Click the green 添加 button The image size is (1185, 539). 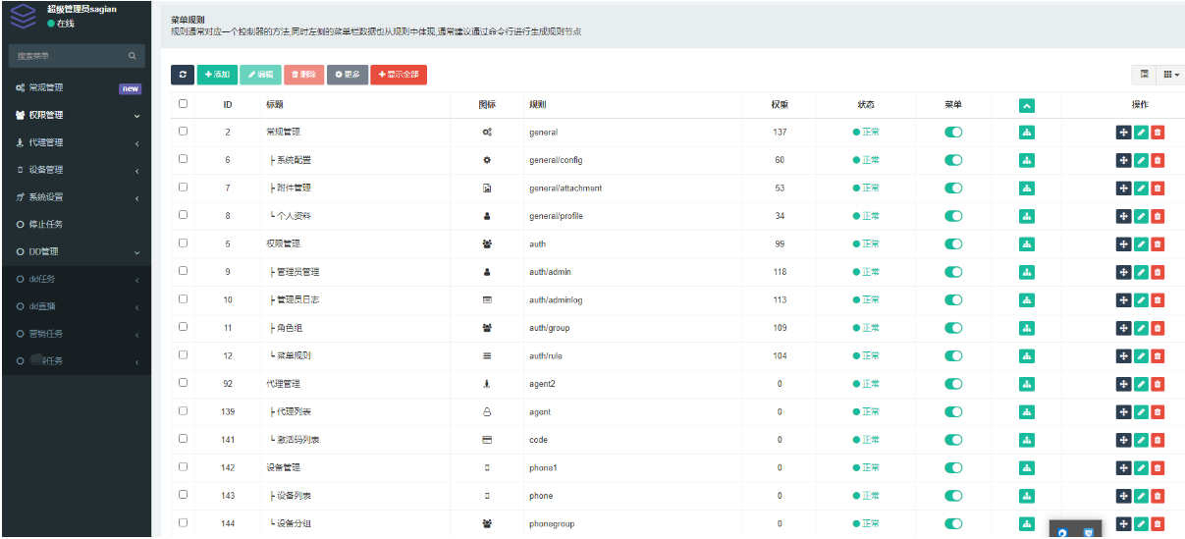(x=217, y=75)
